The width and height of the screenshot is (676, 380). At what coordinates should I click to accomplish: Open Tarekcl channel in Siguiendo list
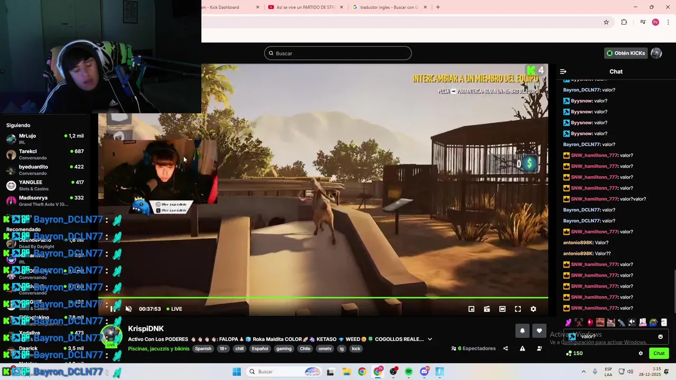click(45, 154)
